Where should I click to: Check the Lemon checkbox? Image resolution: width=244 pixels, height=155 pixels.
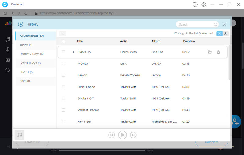click(x=63, y=75)
